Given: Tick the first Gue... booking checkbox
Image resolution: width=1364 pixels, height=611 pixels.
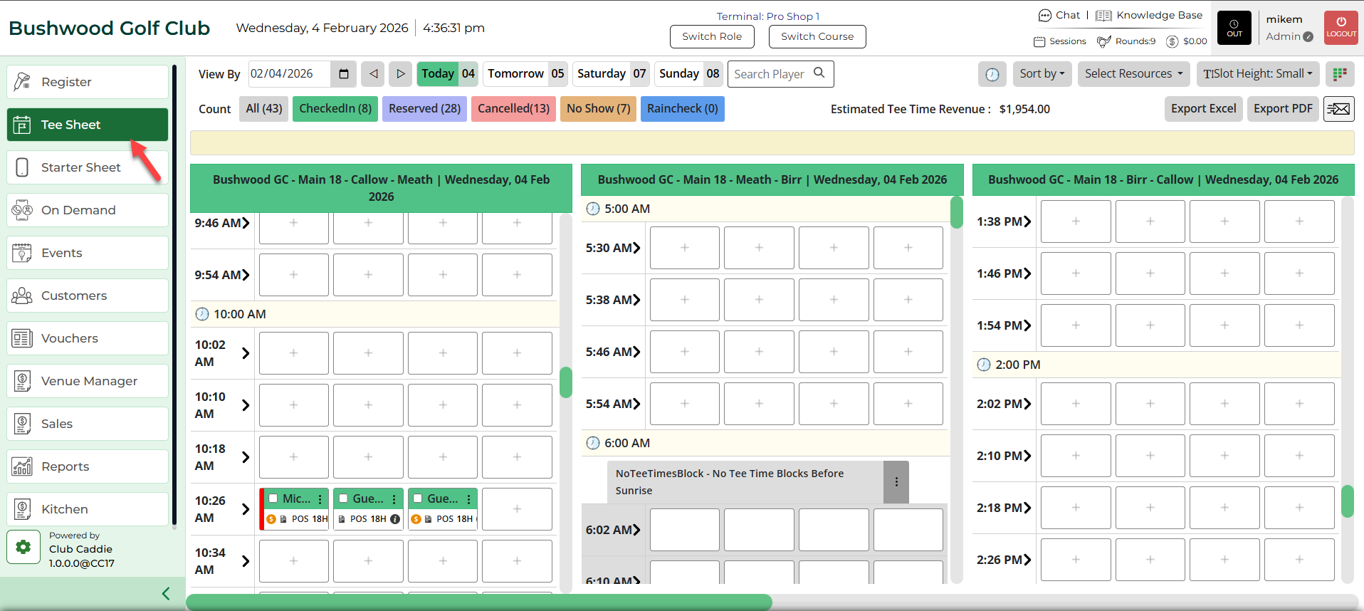Looking at the screenshot, I should coord(344,498).
